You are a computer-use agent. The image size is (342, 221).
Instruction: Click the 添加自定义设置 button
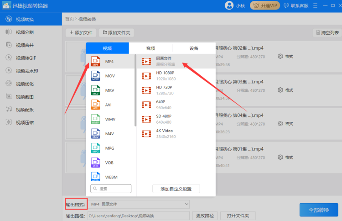(x=176, y=189)
